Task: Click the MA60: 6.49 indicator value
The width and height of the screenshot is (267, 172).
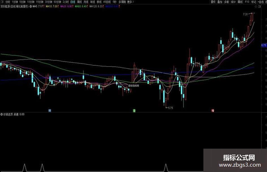Action: click(x=81, y=6)
